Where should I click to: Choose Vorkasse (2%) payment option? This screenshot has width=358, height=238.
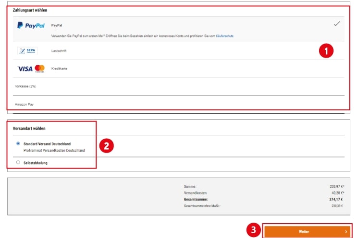(x=25, y=86)
